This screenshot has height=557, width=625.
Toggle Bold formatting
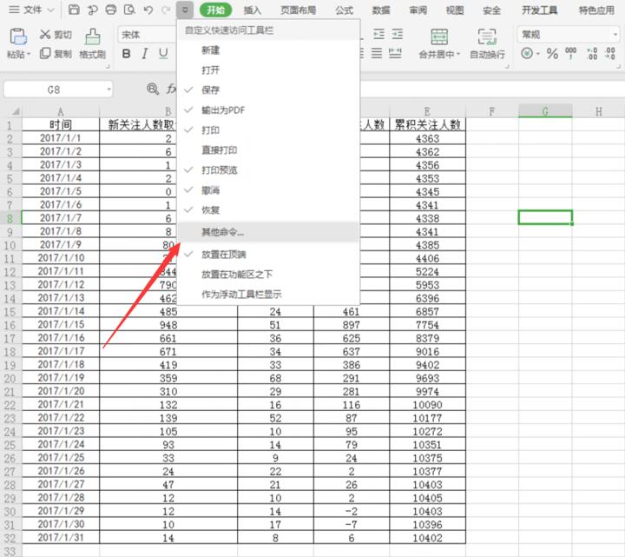click(x=127, y=54)
